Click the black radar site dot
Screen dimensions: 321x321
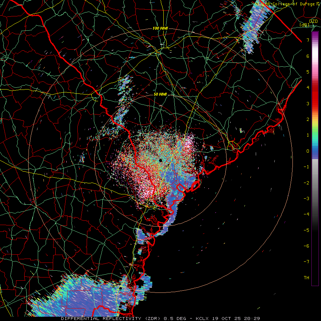[160, 160]
